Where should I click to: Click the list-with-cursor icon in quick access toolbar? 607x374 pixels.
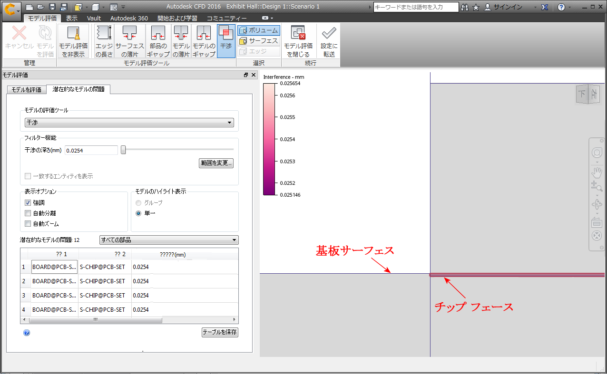(113, 7)
